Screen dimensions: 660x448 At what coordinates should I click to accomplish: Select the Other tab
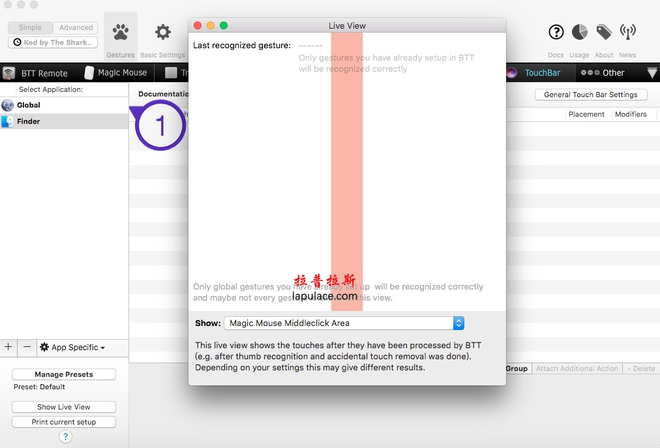(x=603, y=73)
